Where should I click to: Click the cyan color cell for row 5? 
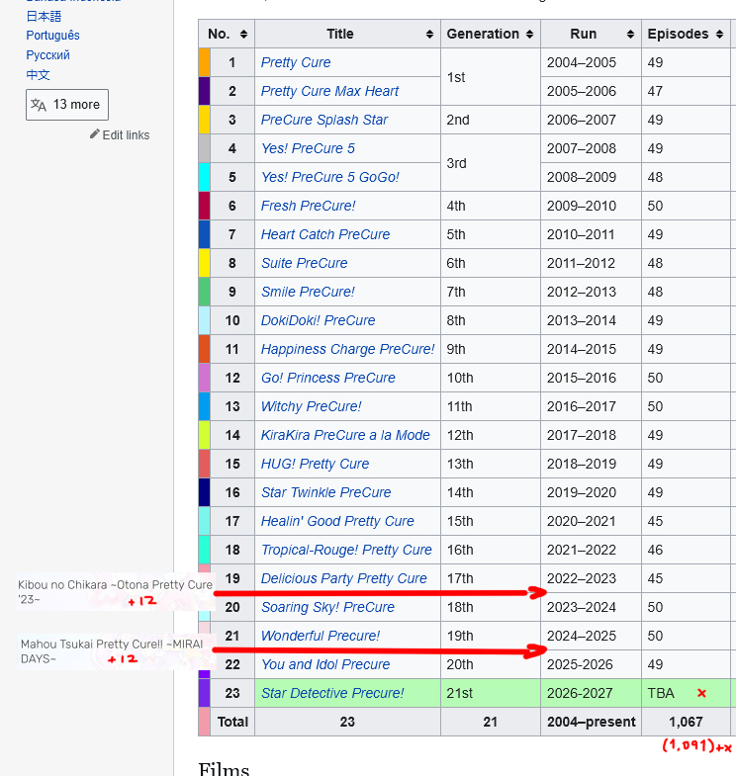(x=204, y=177)
